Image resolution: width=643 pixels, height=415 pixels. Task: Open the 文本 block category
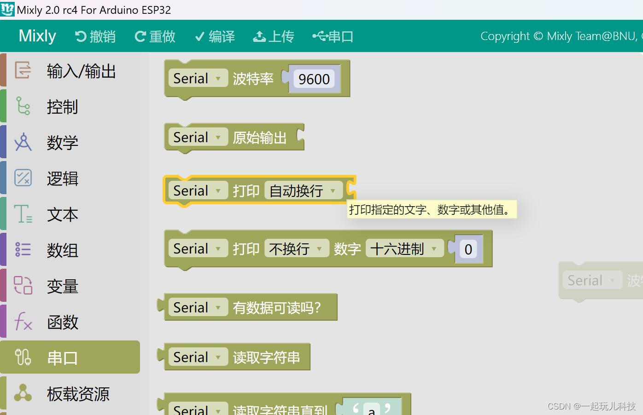70,214
